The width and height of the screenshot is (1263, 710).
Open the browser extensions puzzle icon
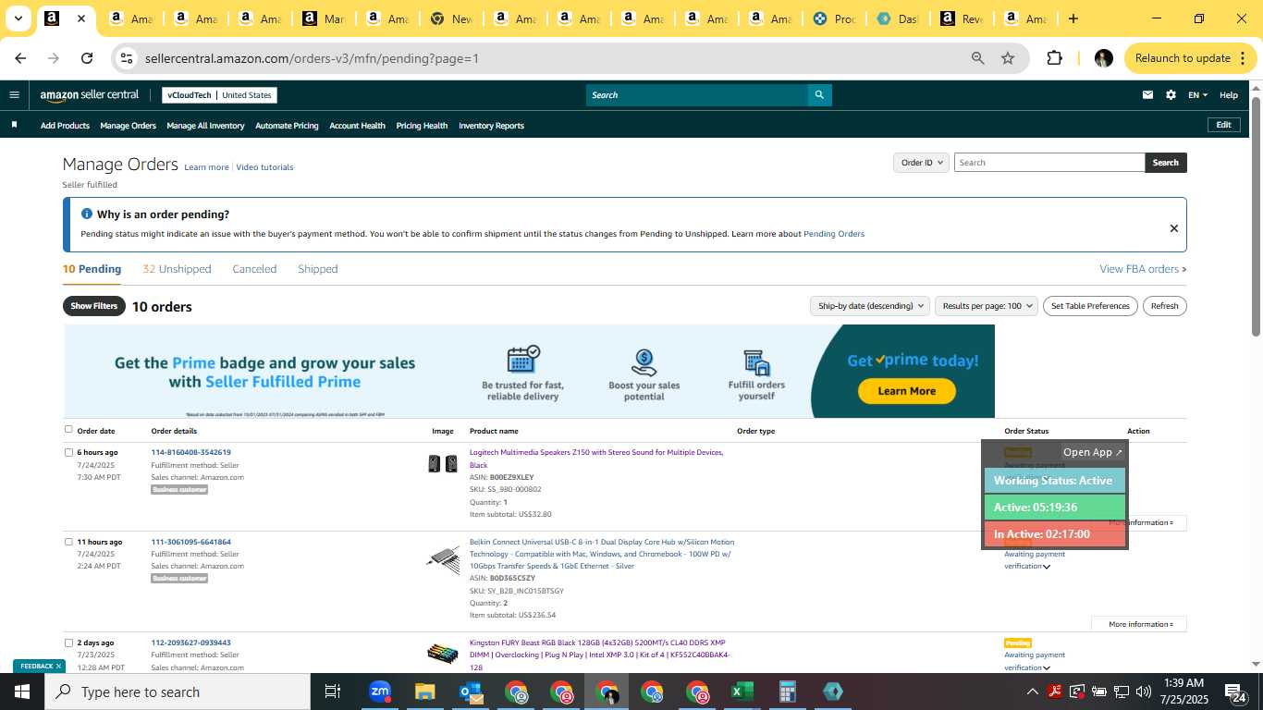pyautogui.click(x=1054, y=58)
